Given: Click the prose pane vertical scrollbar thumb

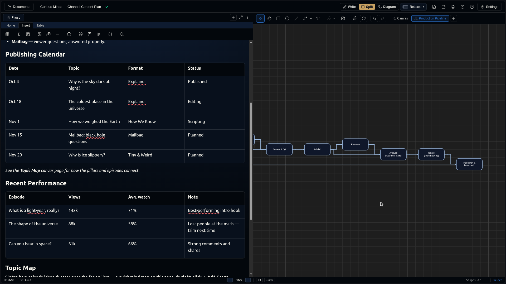Looking at the screenshot, I should tap(251, 161).
